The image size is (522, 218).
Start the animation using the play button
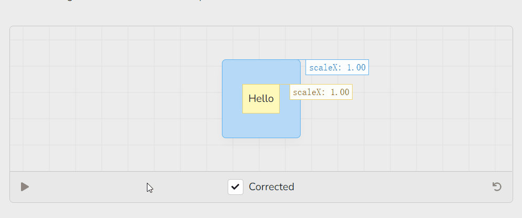25,186
